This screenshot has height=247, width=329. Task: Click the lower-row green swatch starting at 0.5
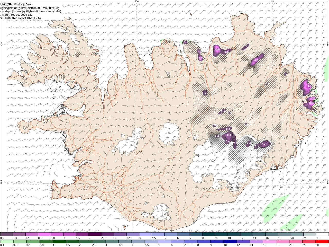[x=33, y=241]
